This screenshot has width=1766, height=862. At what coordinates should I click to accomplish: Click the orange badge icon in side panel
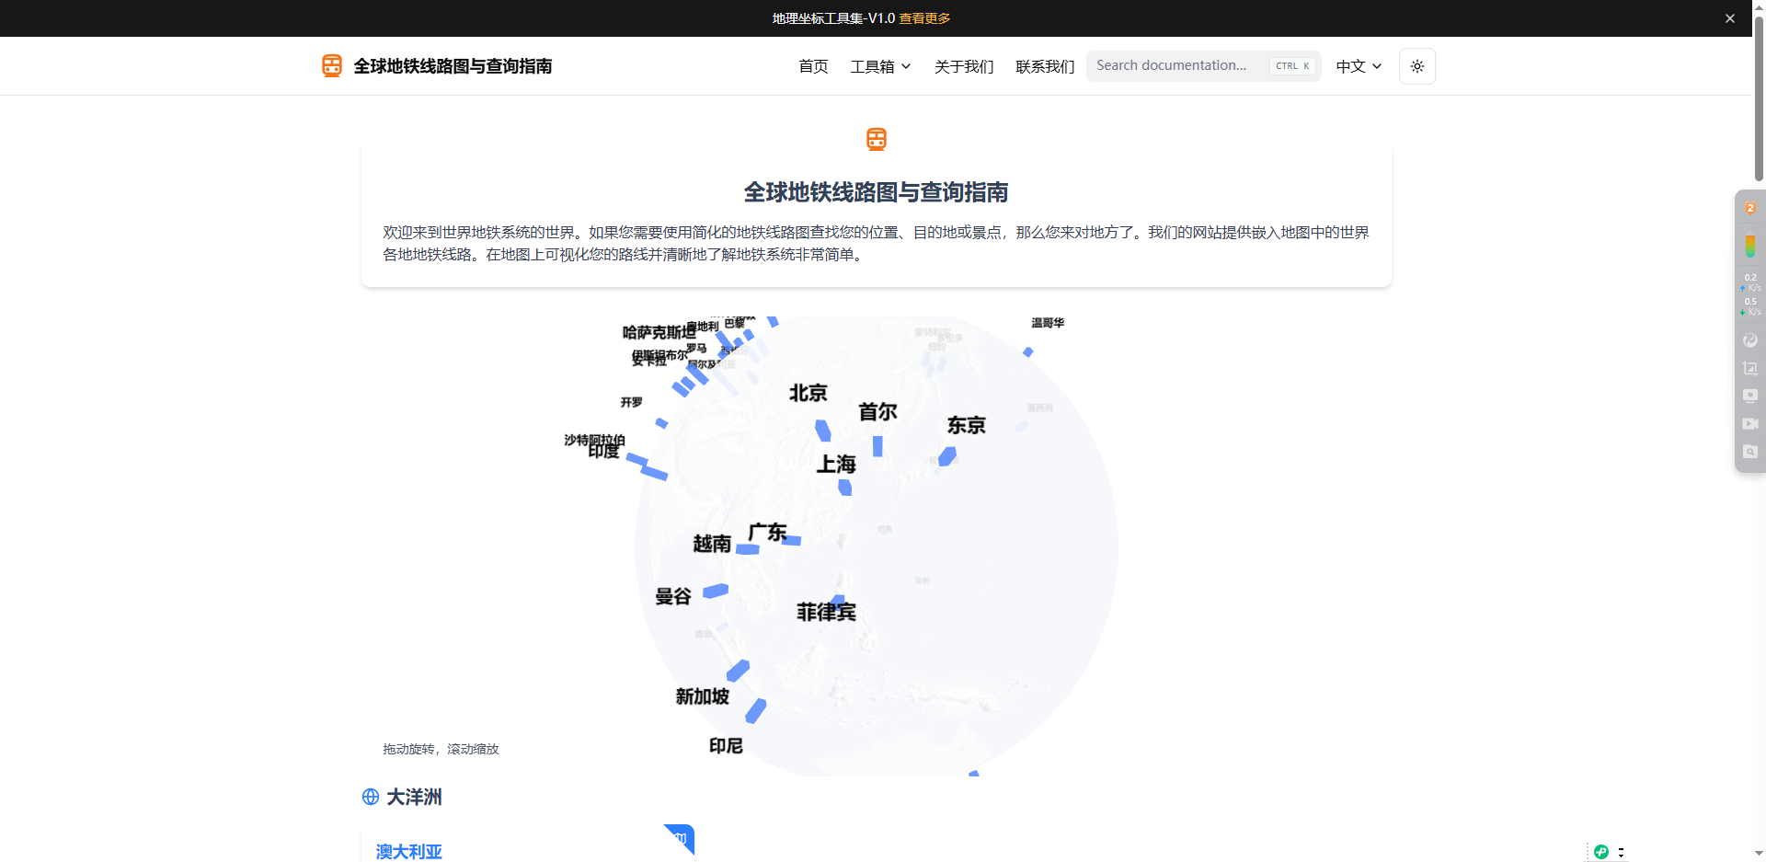1750,209
